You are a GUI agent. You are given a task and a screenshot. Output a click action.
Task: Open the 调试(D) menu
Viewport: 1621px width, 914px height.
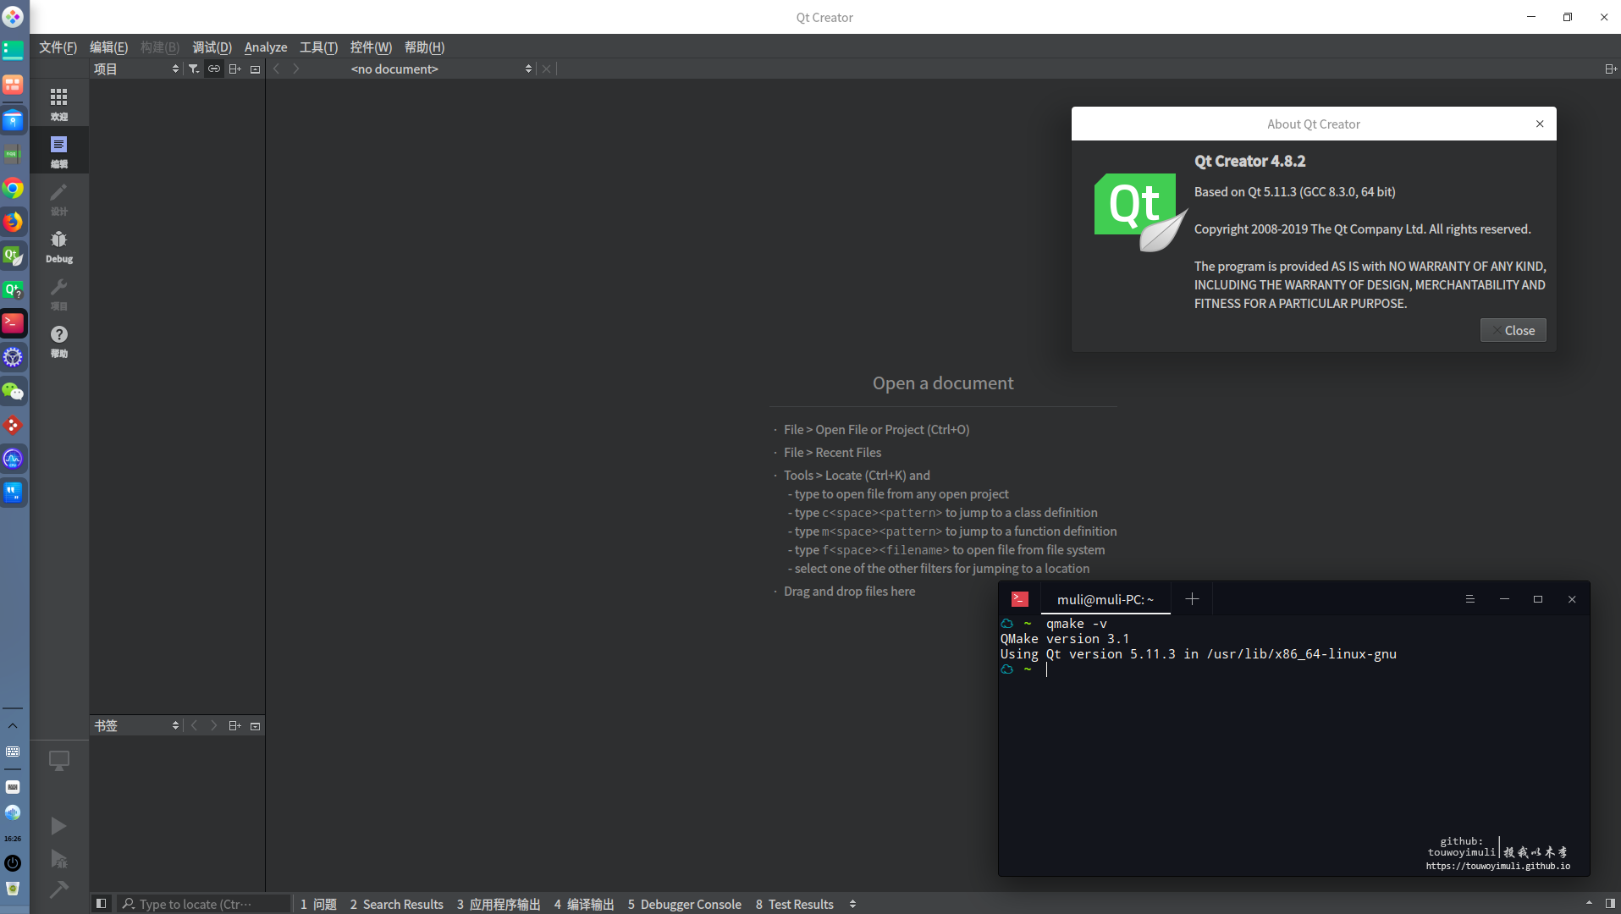pyautogui.click(x=212, y=47)
